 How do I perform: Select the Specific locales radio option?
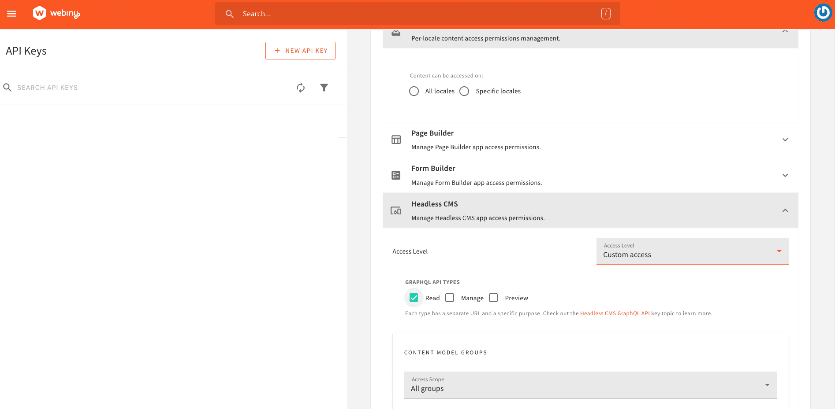point(464,91)
